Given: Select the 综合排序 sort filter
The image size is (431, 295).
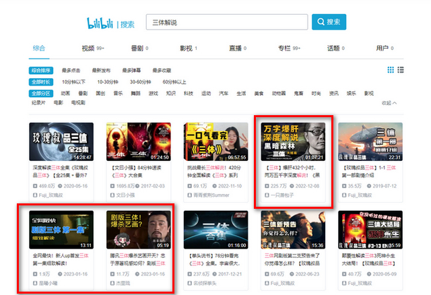Looking at the screenshot, I should (x=41, y=70).
